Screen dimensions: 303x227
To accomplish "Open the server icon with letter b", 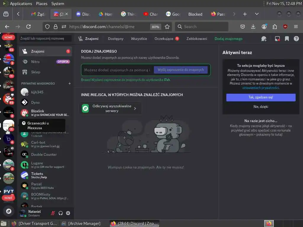I will tap(9, 139).
